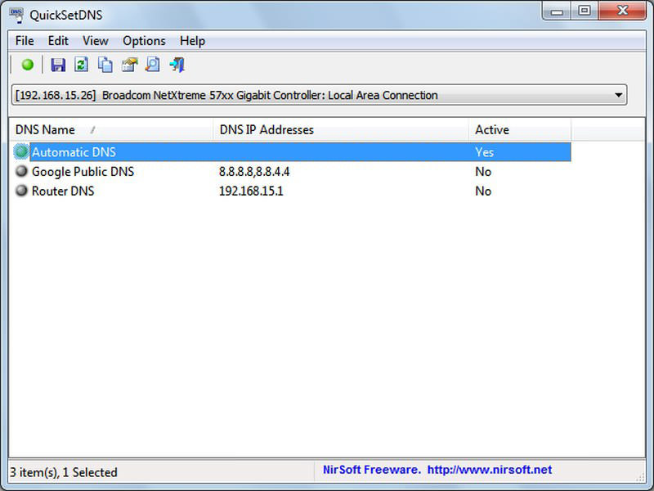The image size is (654, 491).
Task: Click the Exit door toolbar icon
Action: tap(177, 65)
